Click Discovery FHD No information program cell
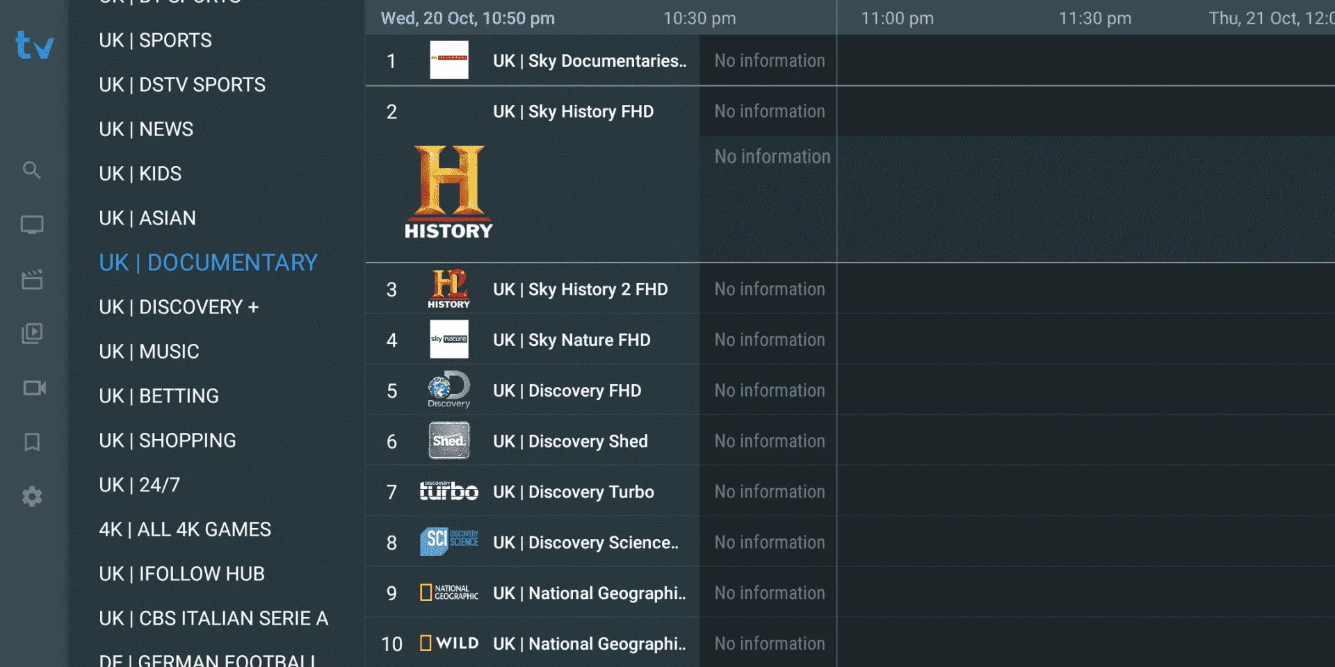 [x=768, y=390]
